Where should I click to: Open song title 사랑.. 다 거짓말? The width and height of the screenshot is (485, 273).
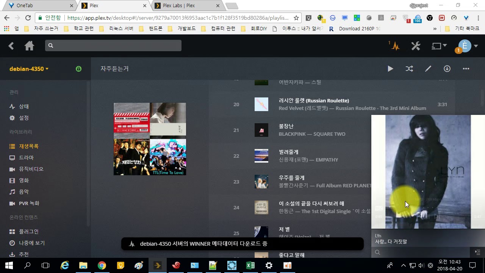[391, 242]
